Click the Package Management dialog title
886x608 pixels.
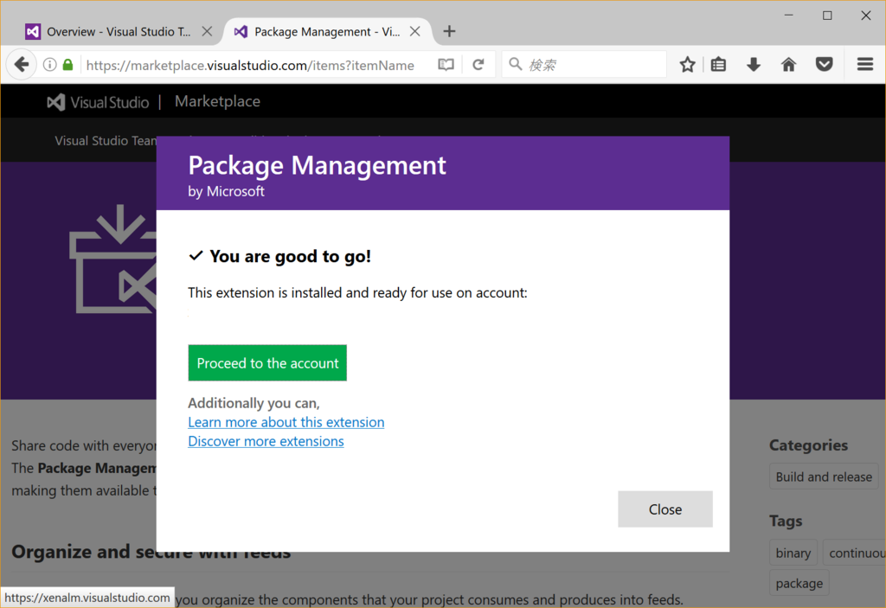pos(317,165)
